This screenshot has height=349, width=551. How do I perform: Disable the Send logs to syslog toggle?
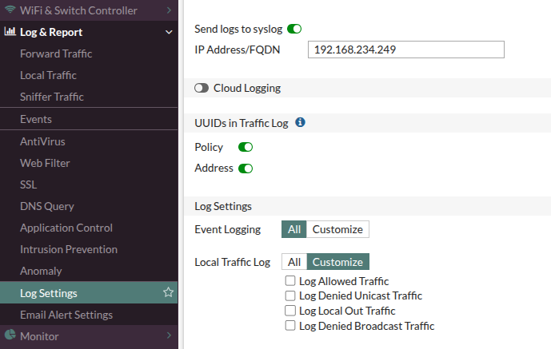click(294, 29)
